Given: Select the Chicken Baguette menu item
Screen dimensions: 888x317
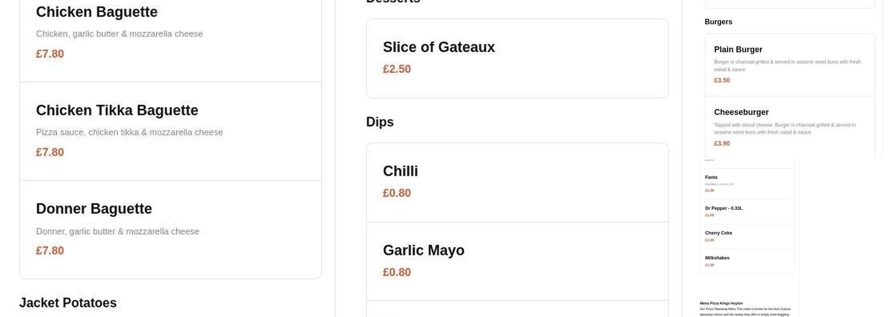Looking at the screenshot, I should coord(96,12).
